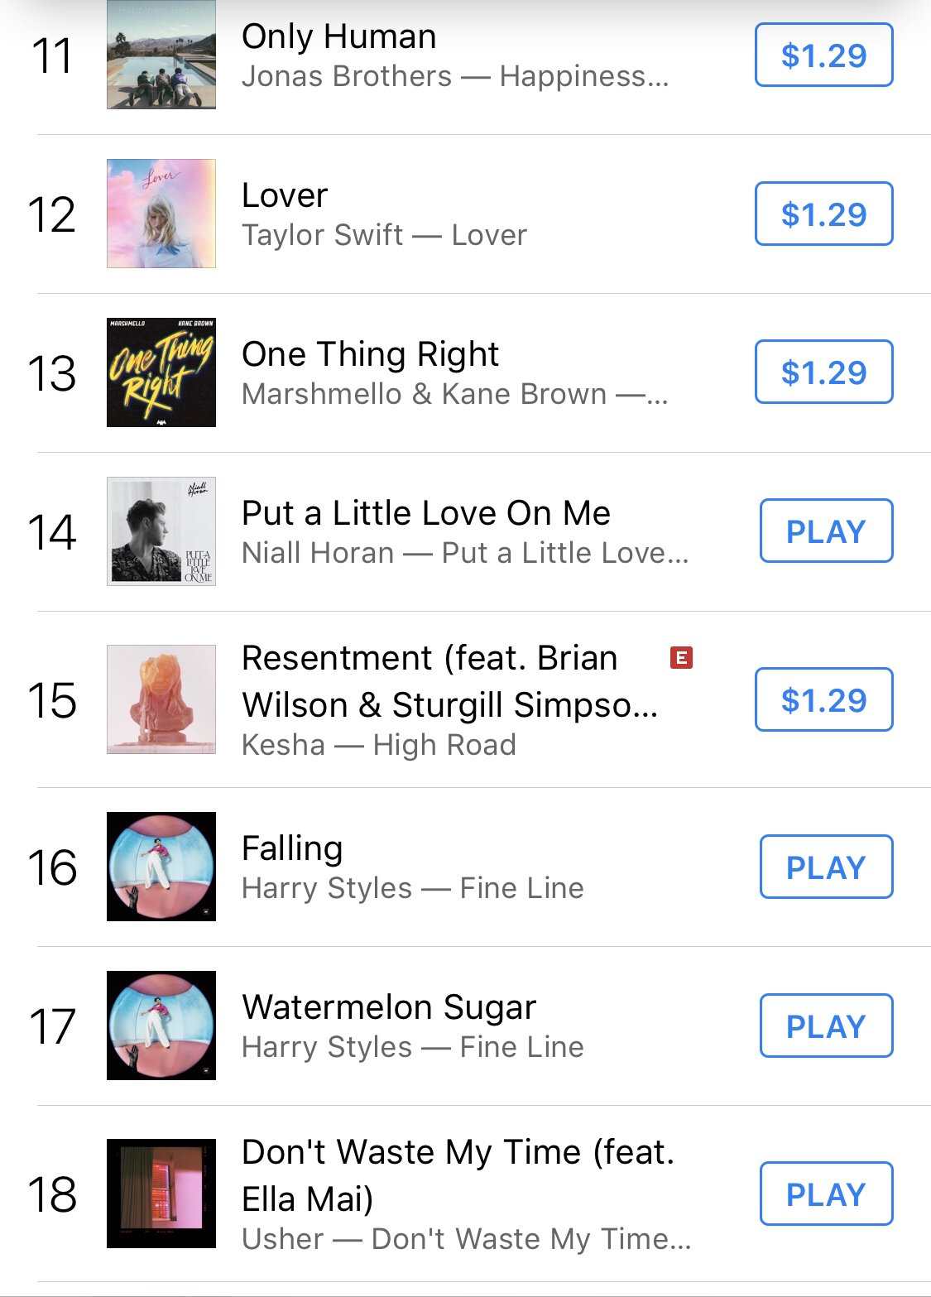This screenshot has height=1297, width=931.
Task: Buy Kesha's Resentment for $1.29
Action: coord(823,700)
